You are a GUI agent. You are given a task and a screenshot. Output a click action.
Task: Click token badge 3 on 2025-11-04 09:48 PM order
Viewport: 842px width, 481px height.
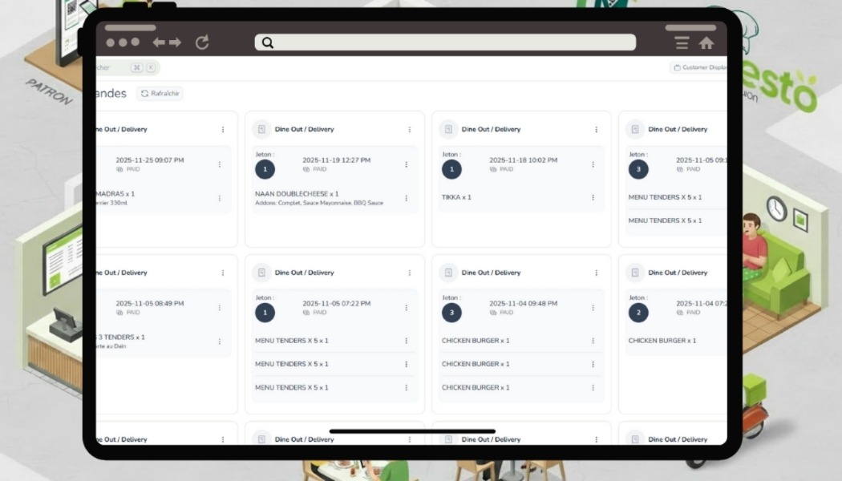[451, 313]
